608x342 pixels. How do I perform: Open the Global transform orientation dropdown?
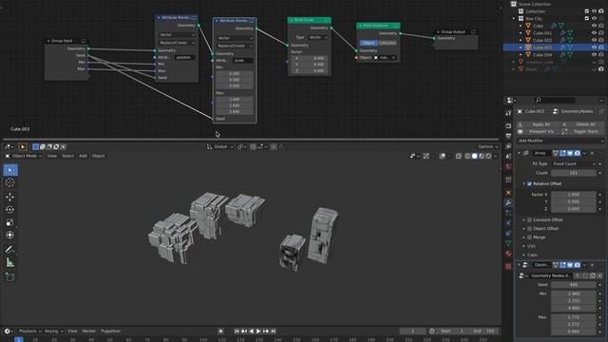(x=219, y=147)
